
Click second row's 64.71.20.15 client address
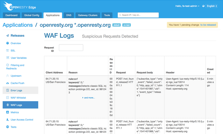[x=52, y=121]
